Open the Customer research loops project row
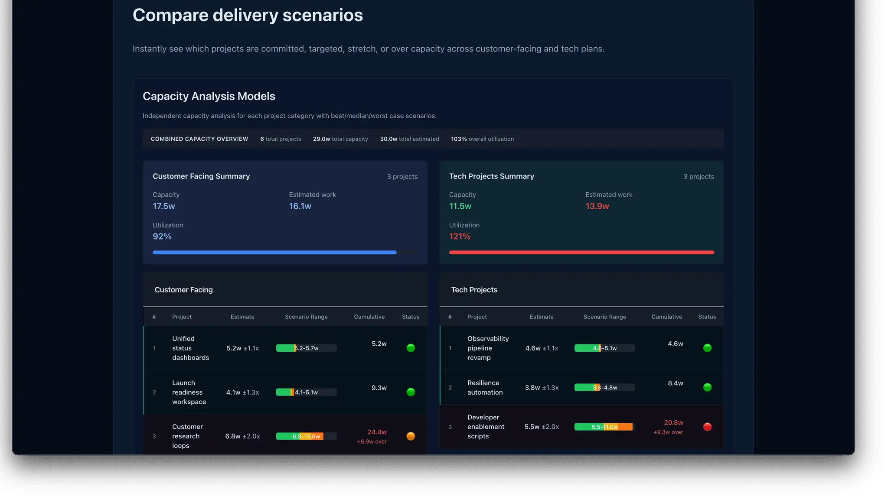 coord(285,435)
